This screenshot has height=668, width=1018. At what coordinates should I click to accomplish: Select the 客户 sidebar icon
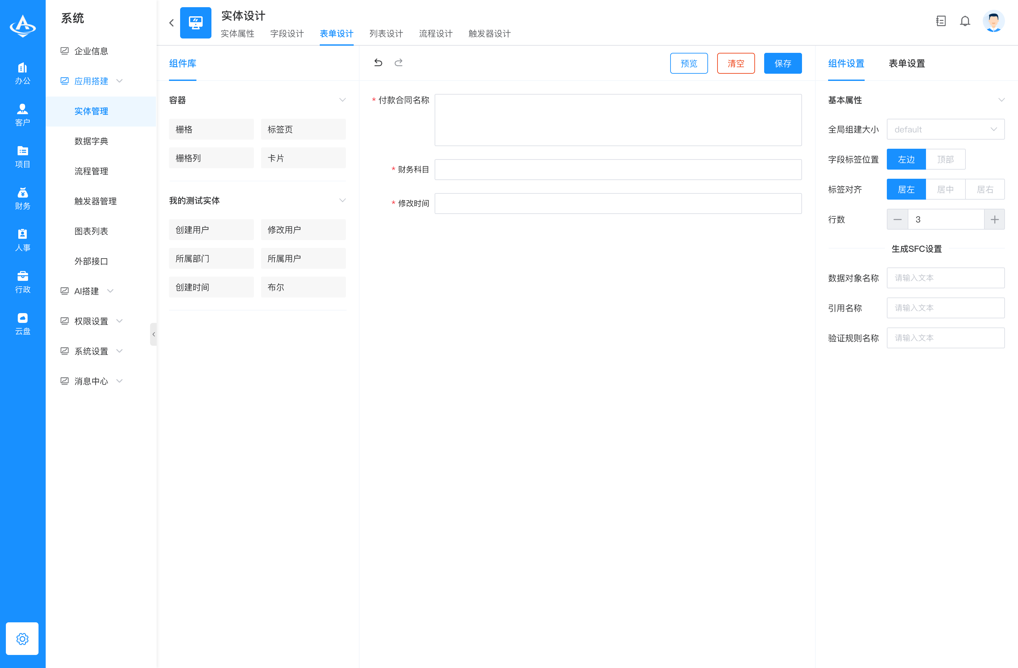pos(22,113)
